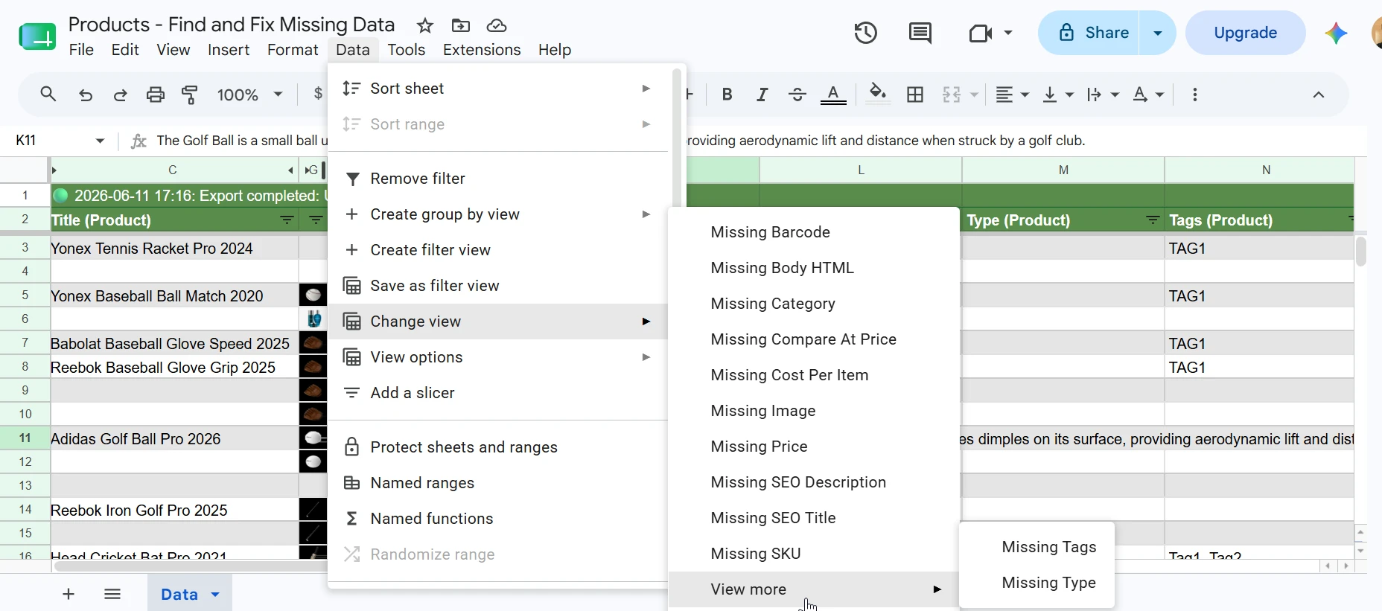Switch to Missing SKU view
The image size is (1382, 611).
click(814, 554)
